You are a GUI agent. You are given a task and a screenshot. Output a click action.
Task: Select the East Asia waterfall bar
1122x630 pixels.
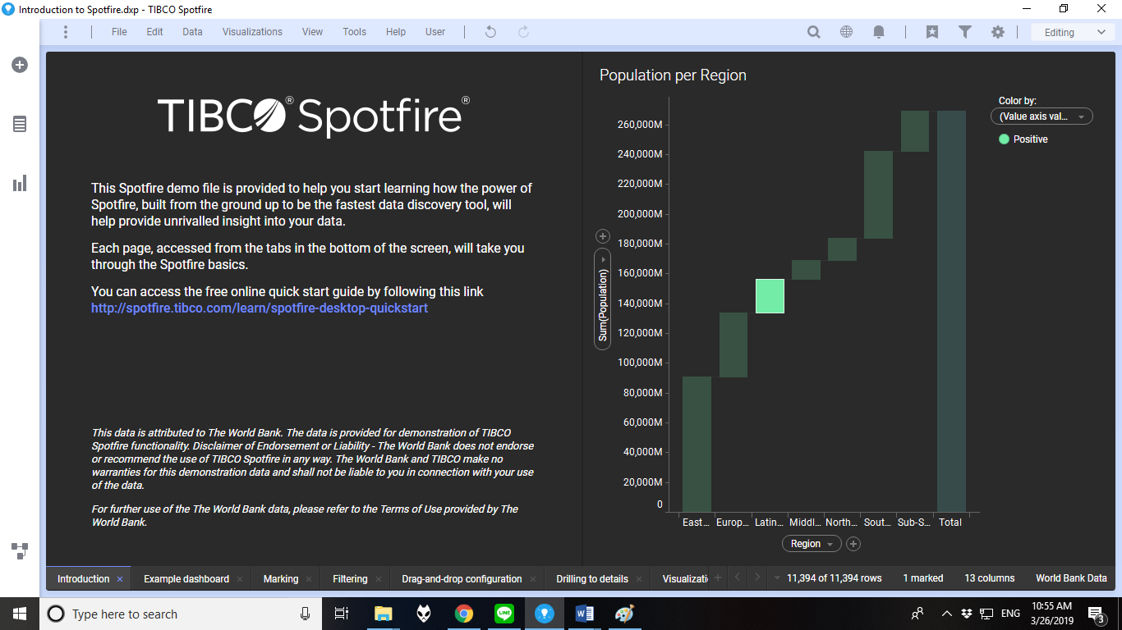click(697, 444)
